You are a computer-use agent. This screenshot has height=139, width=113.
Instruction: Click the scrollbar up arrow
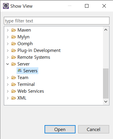coord(106,30)
